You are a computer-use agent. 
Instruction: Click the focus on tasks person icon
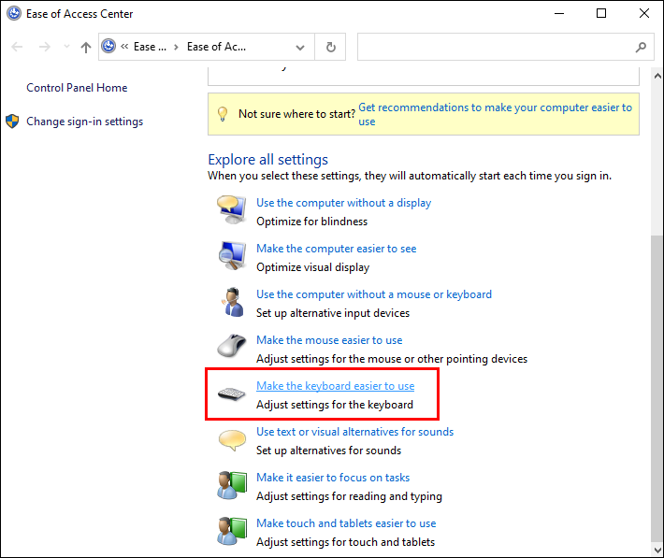pyautogui.click(x=232, y=485)
